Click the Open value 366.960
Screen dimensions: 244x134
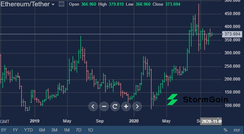pyautogui.click(x=88, y=4)
